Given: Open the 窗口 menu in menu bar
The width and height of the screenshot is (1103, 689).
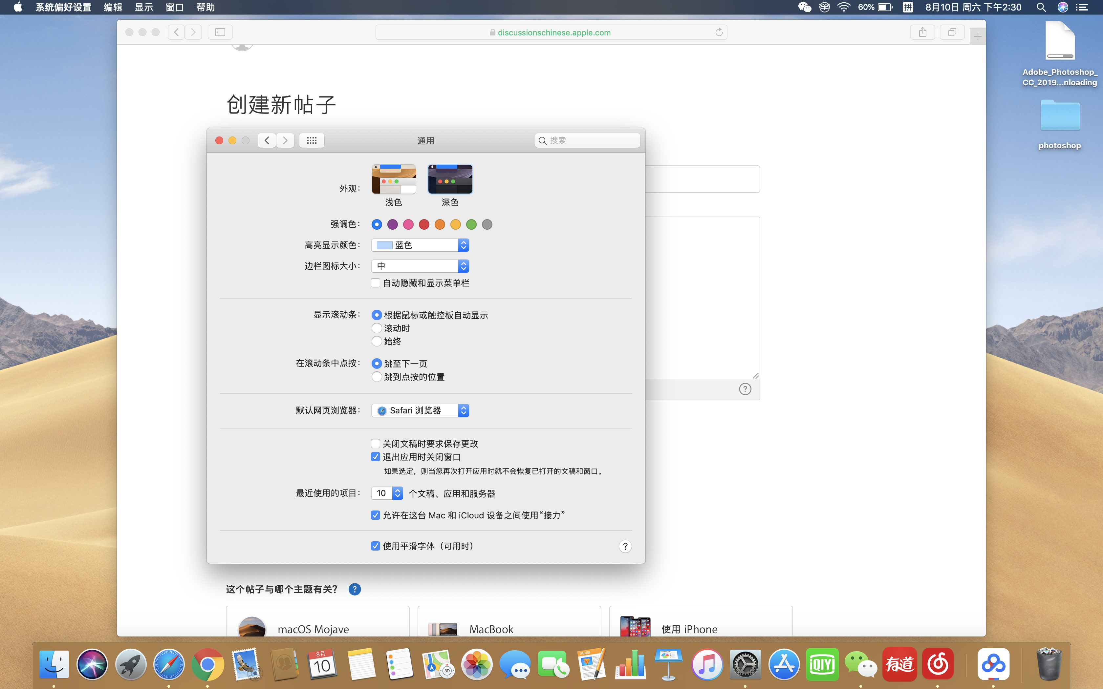Looking at the screenshot, I should (x=174, y=7).
